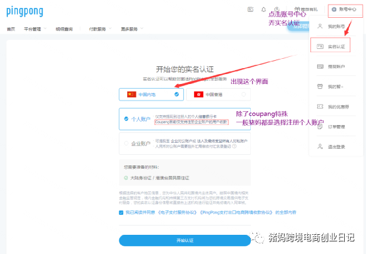Click the shop icon in account menu
This screenshot has width=366, height=254.
coord(320,87)
